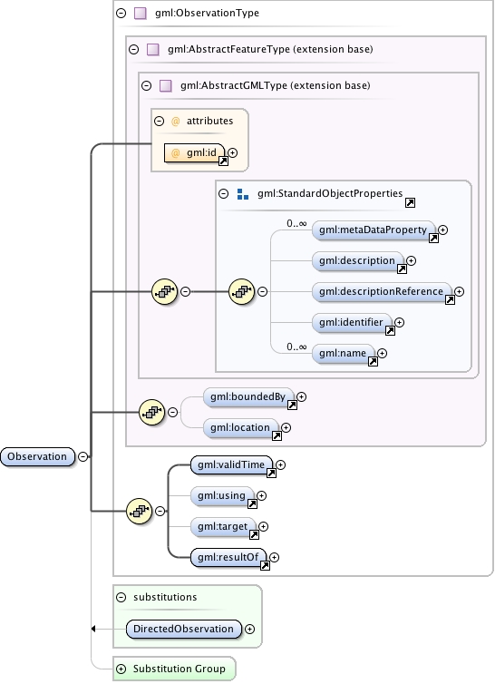Click the sequence compositor icon before gml:boundedBy
Screen dimensions: 495x684
coord(151,412)
